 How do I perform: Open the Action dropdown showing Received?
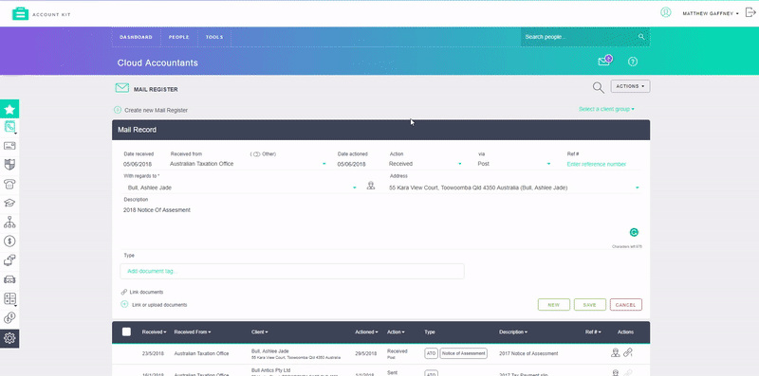point(425,164)
